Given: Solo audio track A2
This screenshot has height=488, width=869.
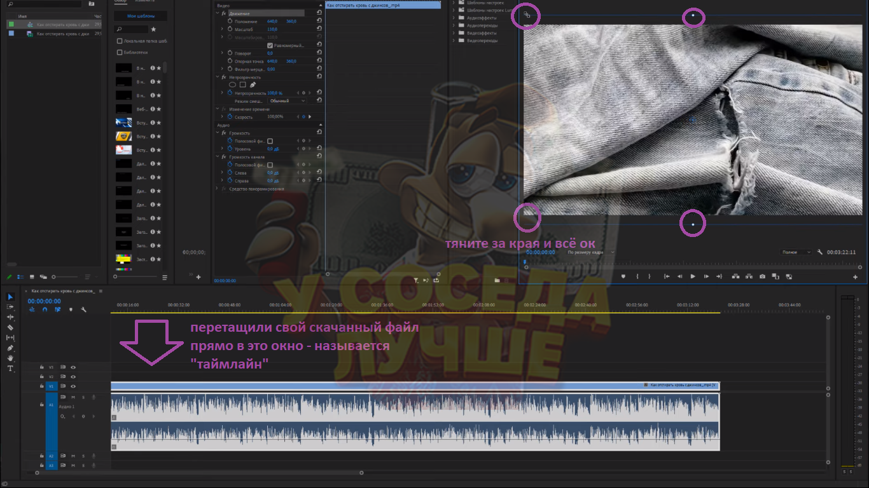Looking at the screenshot, I should [x=83, y=456].
